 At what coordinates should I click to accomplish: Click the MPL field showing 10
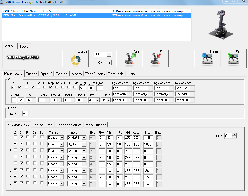click(x=120, y=144)
